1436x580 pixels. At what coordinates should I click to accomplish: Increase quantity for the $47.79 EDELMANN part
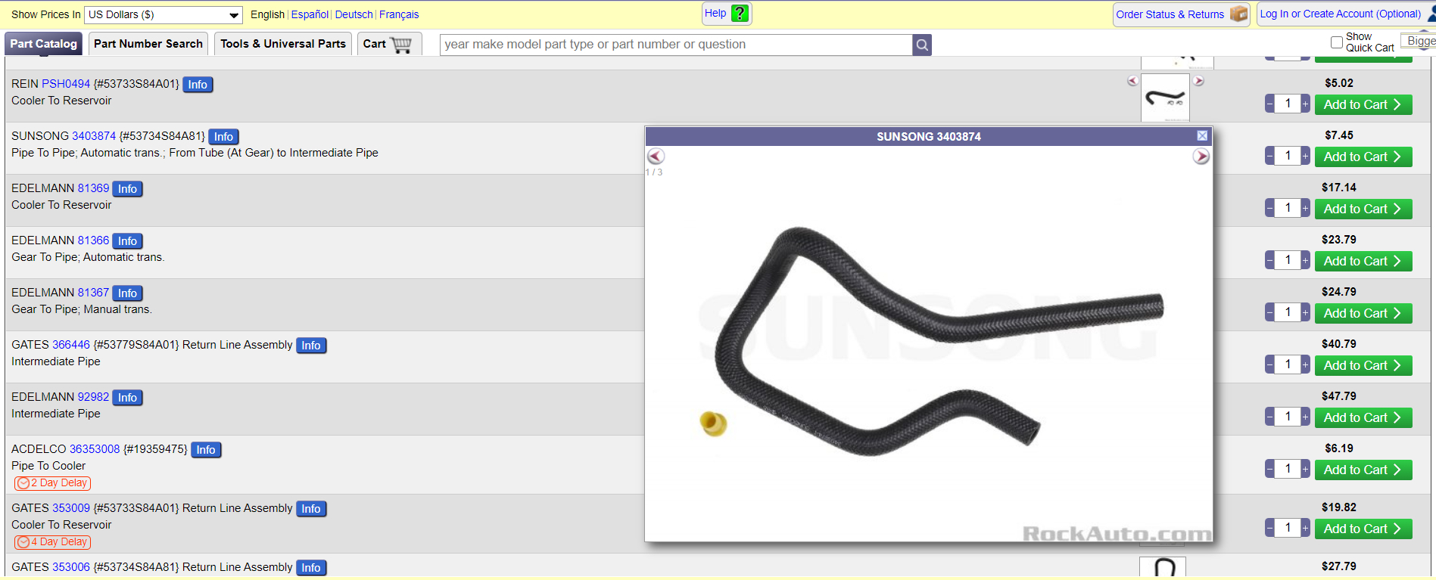click(x=1305, y=417)
